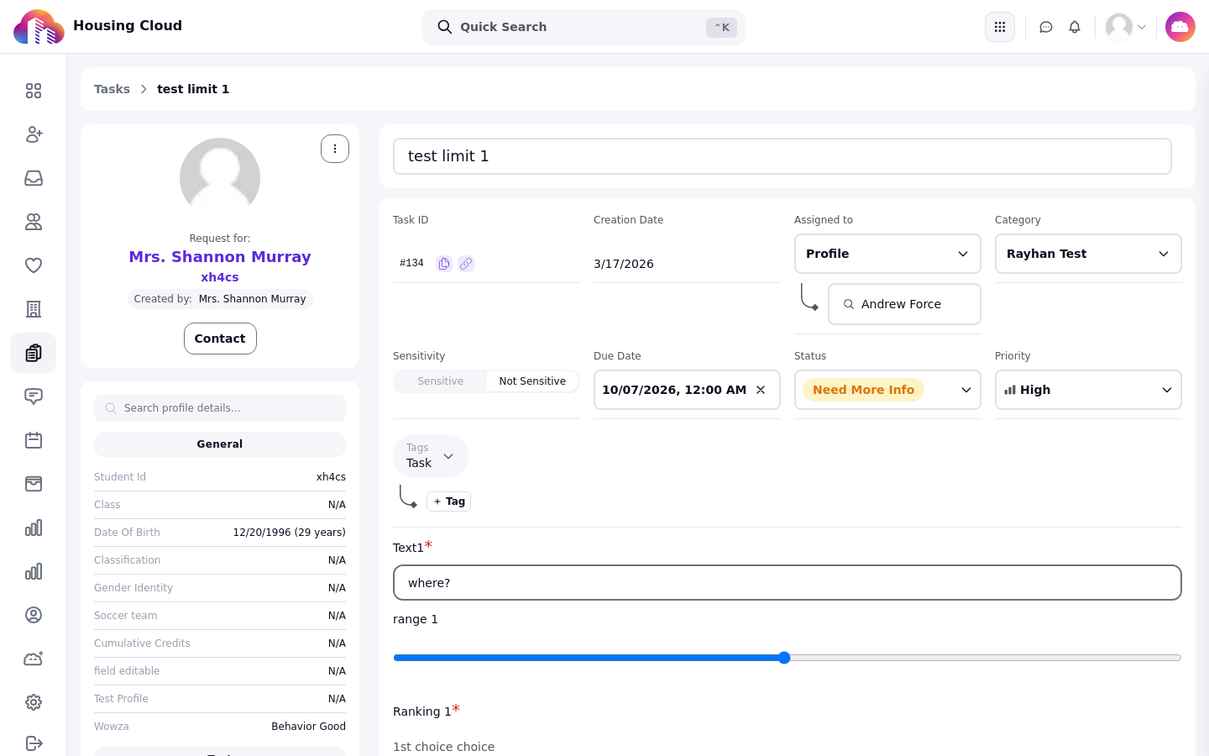Set sensitivity to Not Sensitive
Viewport: 1209px width, 756px height.
click(x=532, y=381)
